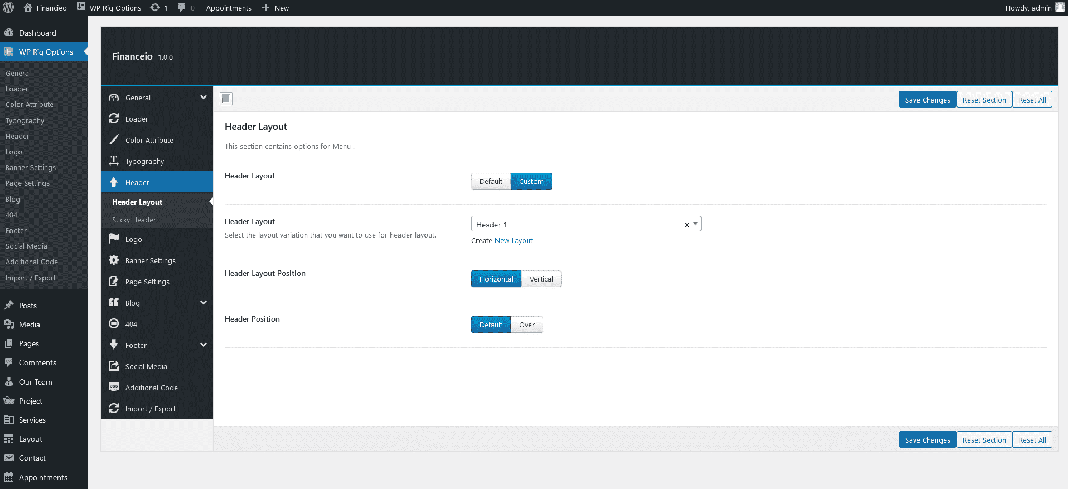Open the Header 1 layout select box
Viewport: 1068px width, 489px height.
[586, 224]
